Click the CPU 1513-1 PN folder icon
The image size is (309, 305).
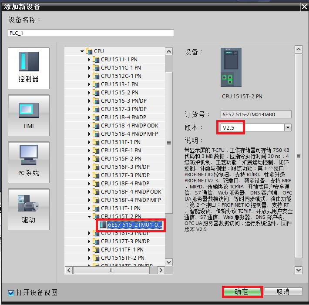[96, 84]
